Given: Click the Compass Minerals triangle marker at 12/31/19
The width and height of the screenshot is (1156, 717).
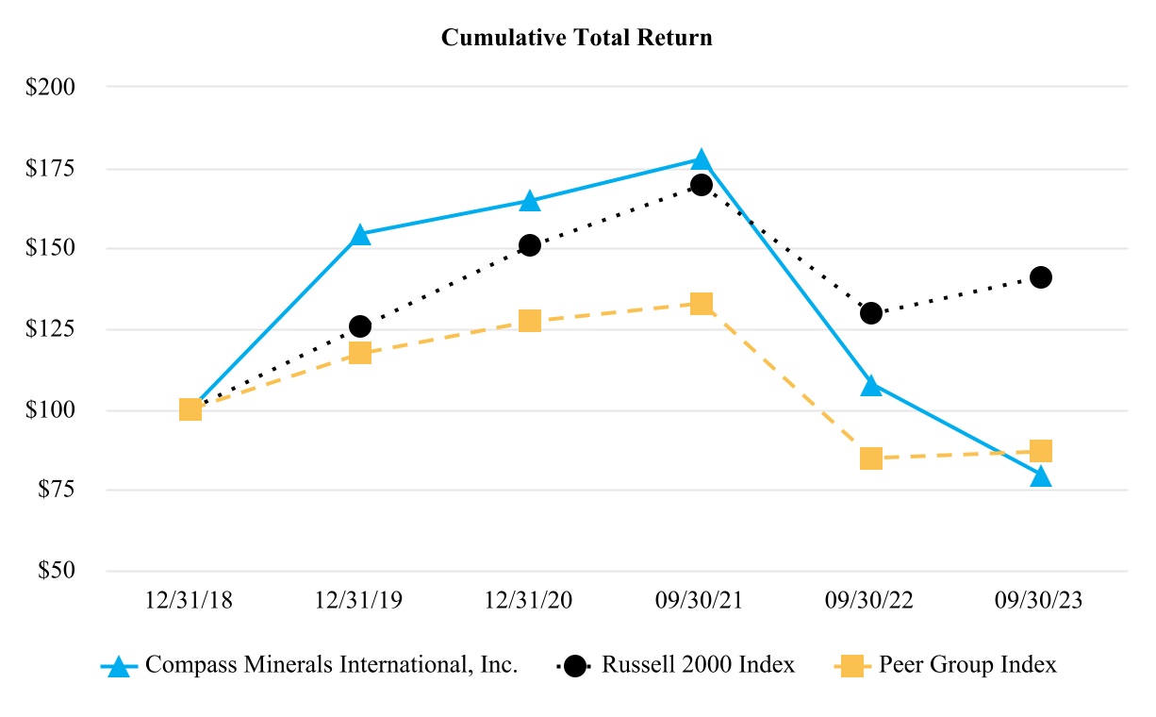Looking at the screenshot, I should coord(360,235).
